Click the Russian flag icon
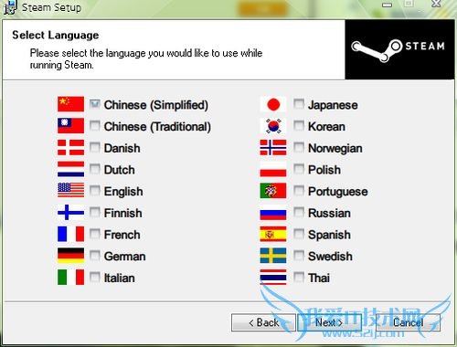 (273, 213)
